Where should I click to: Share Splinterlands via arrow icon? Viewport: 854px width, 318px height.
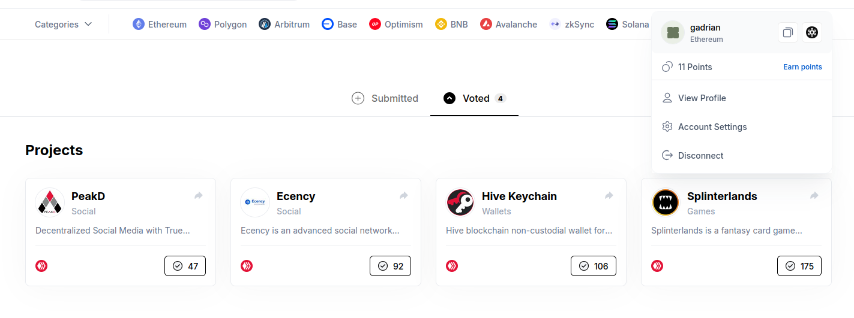(814, 196)
